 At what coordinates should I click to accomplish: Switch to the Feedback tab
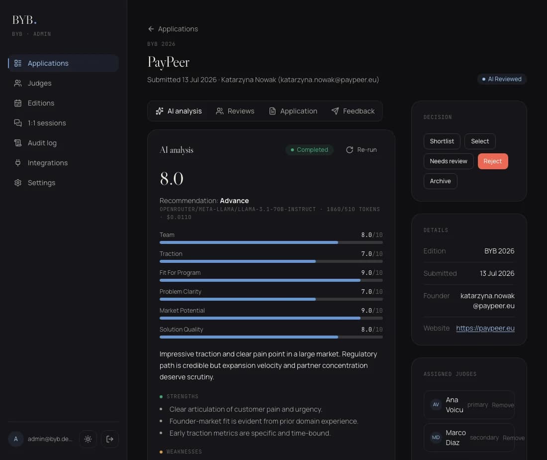click(x=353, y=111)
